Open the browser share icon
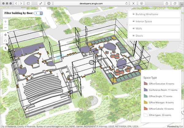This screenshot has width=184, height=128. pyautogui.click(x=167, y=3)
